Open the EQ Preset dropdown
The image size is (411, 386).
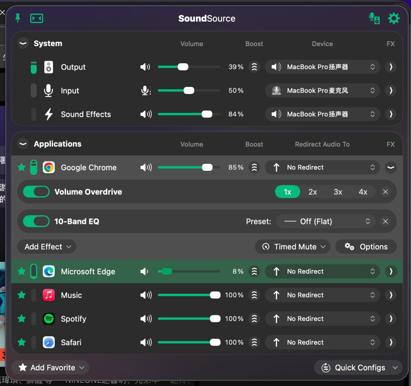(x=326, y=222)
